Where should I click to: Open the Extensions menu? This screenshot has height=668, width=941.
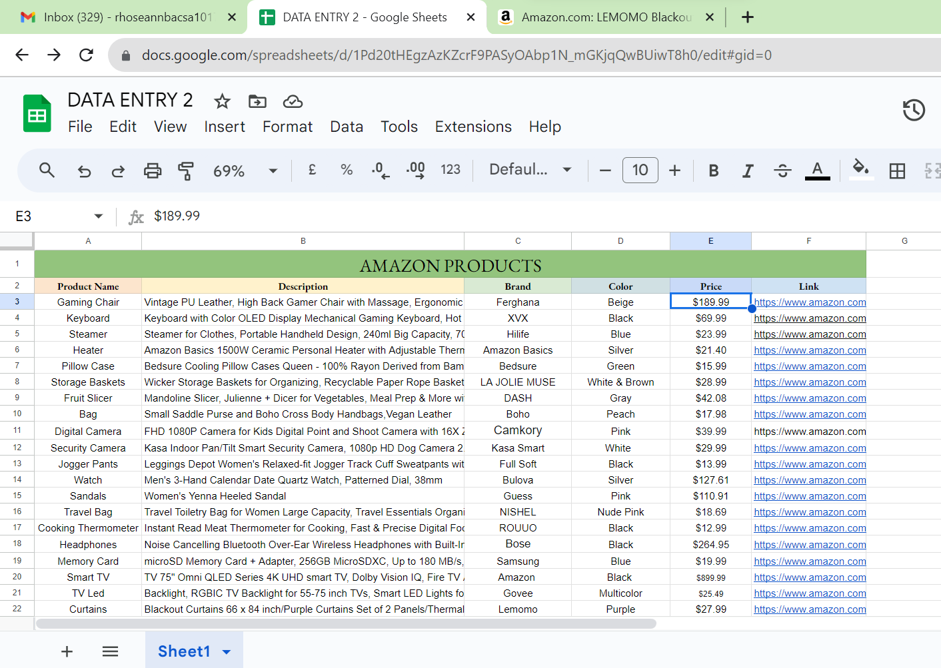(x=473, y=127)
